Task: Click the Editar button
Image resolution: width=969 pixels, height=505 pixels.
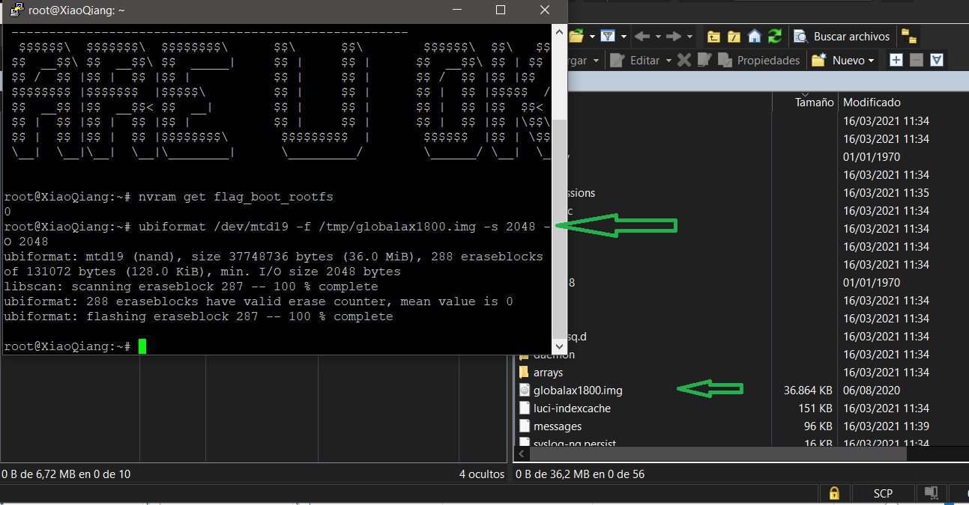Action: coord(634,60)
